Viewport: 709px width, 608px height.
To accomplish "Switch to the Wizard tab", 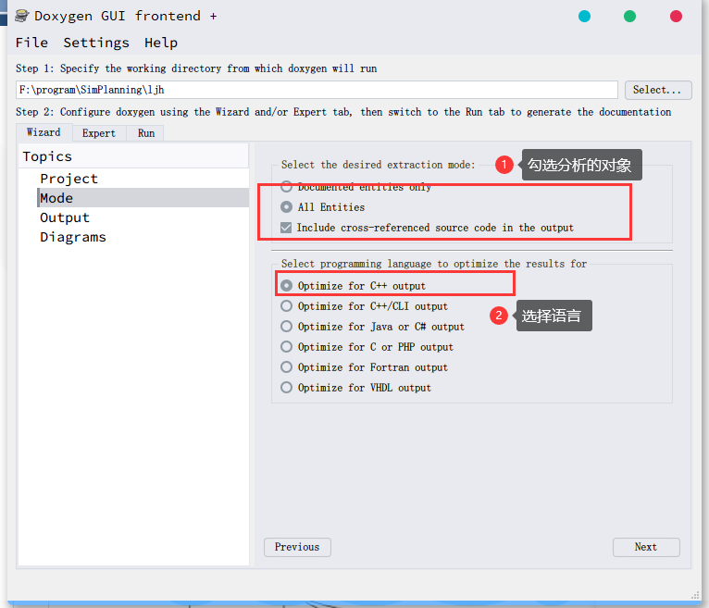I will point(44,132).
